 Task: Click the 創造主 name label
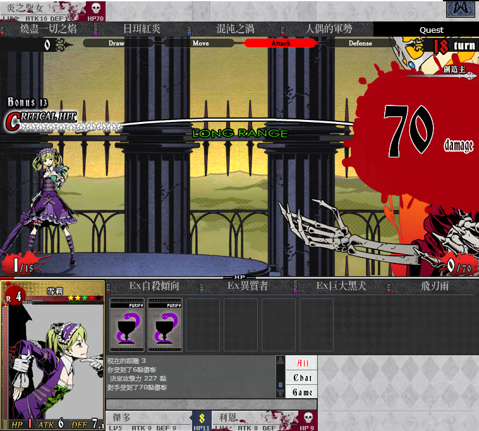tap(454, 70)
